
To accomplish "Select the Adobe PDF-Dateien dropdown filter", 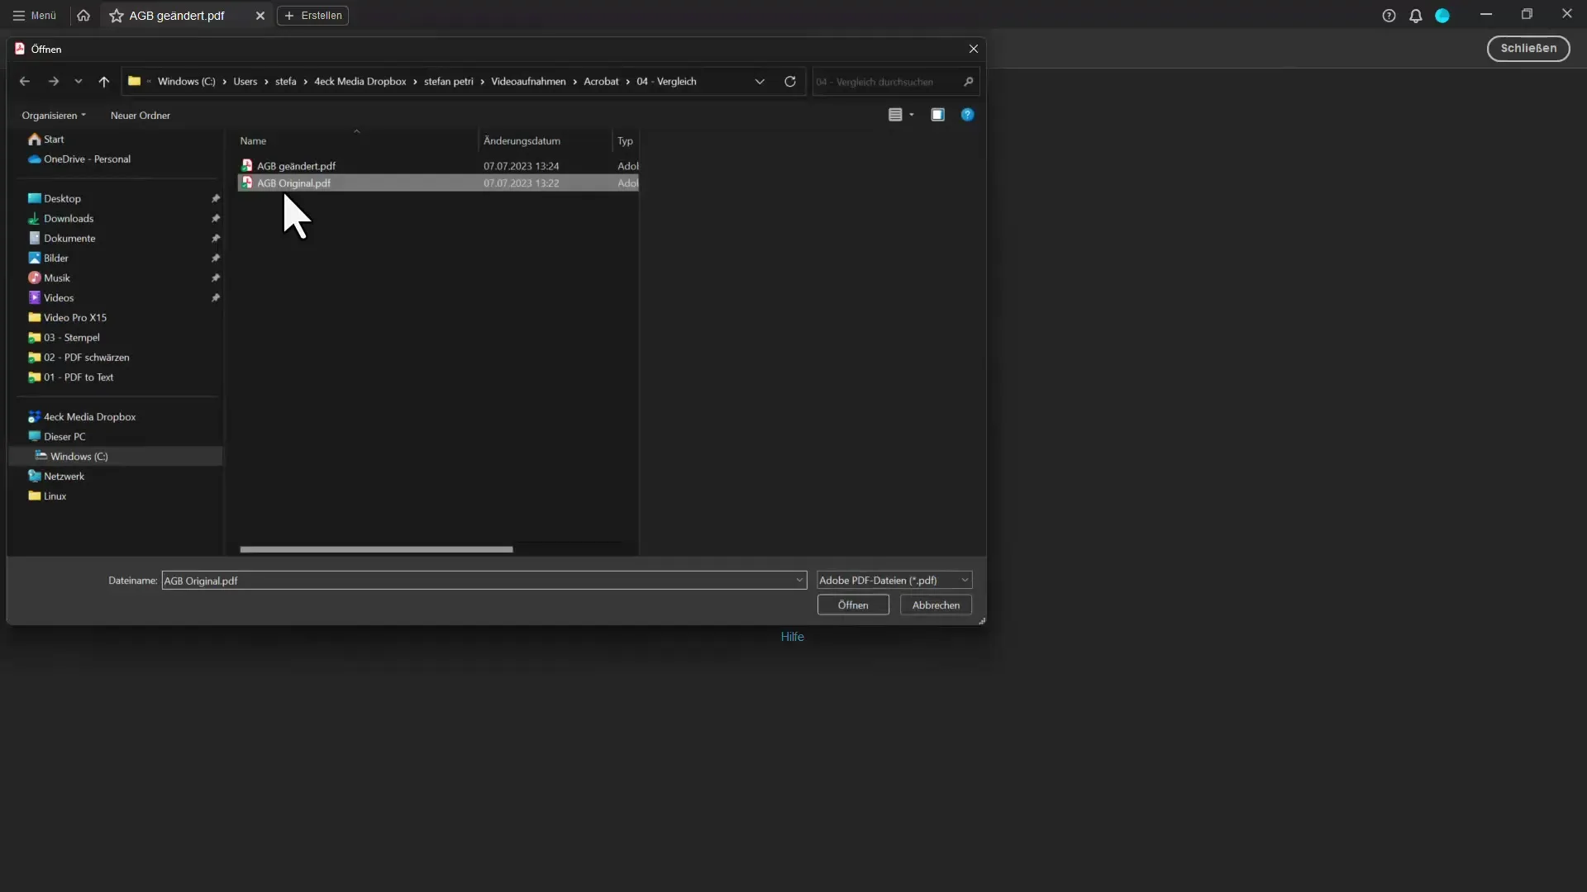I will tap(894, 580).
